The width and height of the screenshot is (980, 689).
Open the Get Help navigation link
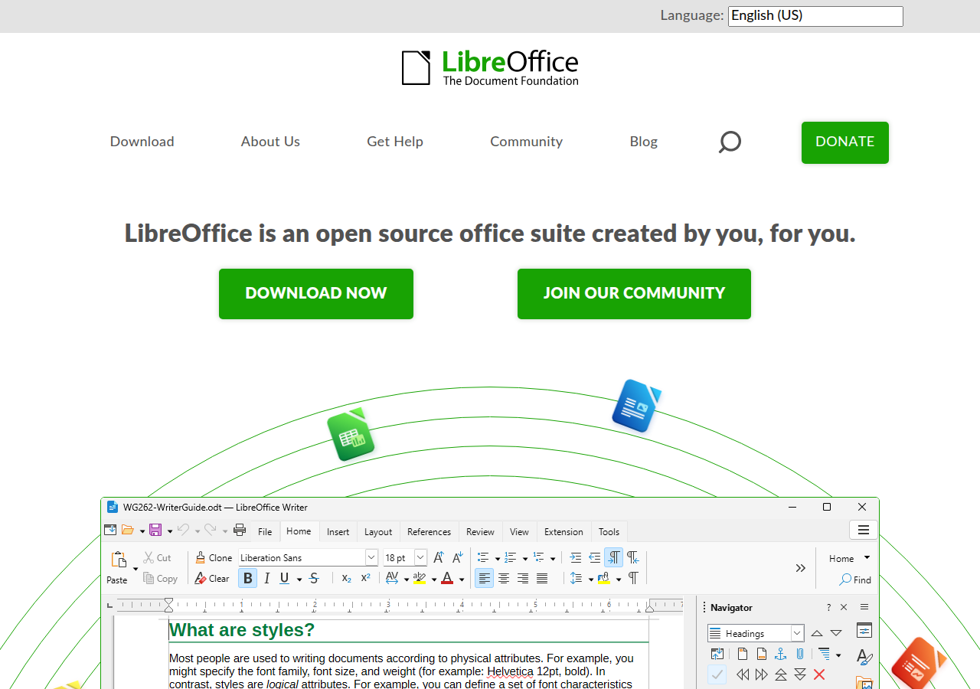(395, 142)
